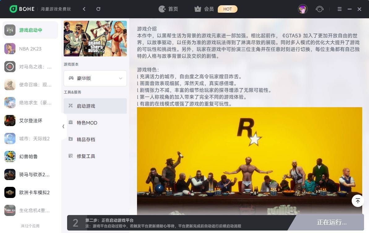Click the 艾尔登法环 game icon
The height and width of the screenshot is (233, 369).
click(x=10, y=121)
